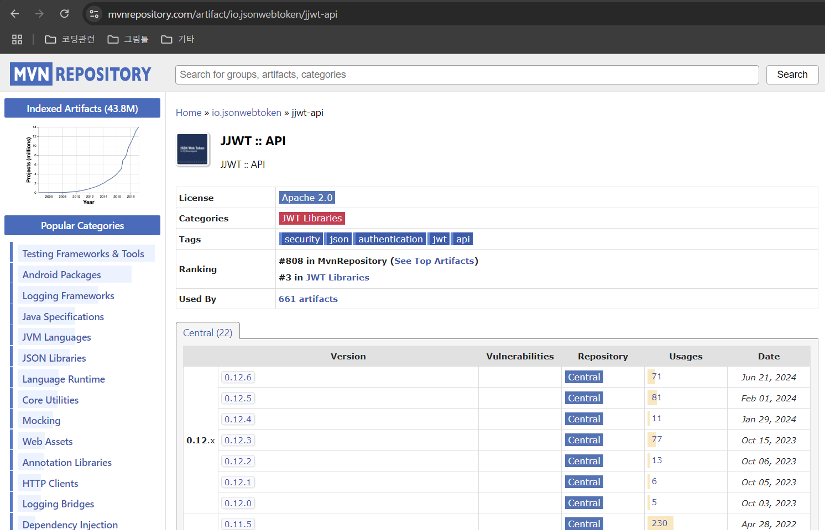This screenshot has width=825, height=530.
Task: Open version 0.12.2 link
Action: click(238, 462)
